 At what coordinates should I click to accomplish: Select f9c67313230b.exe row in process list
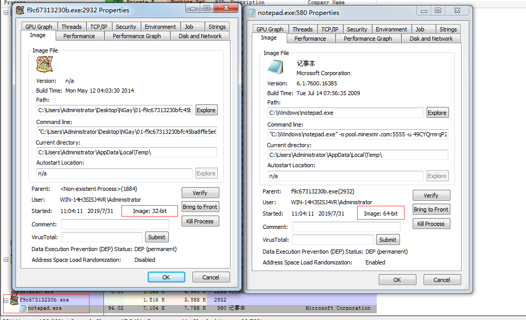pos(190,300)
